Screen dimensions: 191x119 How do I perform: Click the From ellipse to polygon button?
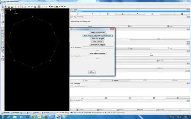pos(98,53)
